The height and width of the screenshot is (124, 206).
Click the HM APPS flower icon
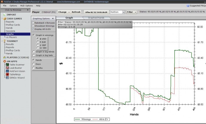pos(5,61)
